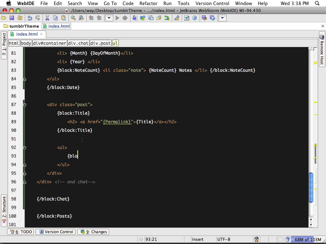Open the Refactor menu
This screenshot has width=326, height=244.
[148, 3]
